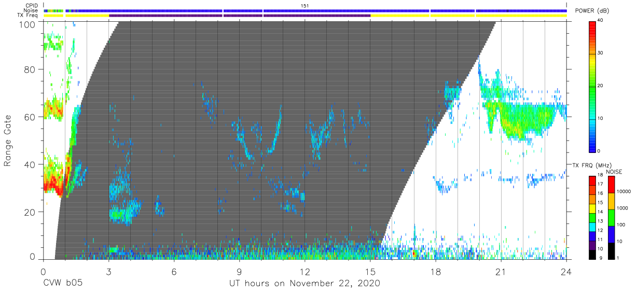Screen dimensions: 637x294
Task: Click the 24 hour tick label
Action: tap(566, 271)
